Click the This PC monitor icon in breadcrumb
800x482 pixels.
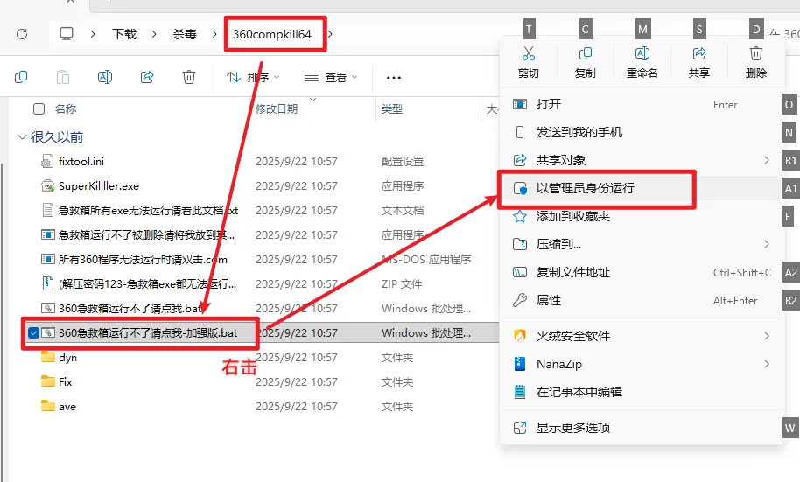[67, 34]
